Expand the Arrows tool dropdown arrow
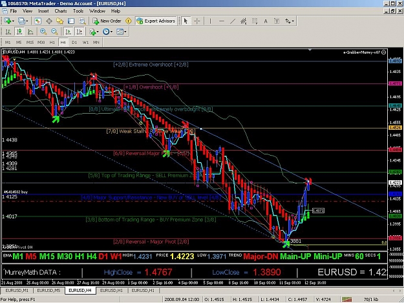 click(x=293, y=21)
